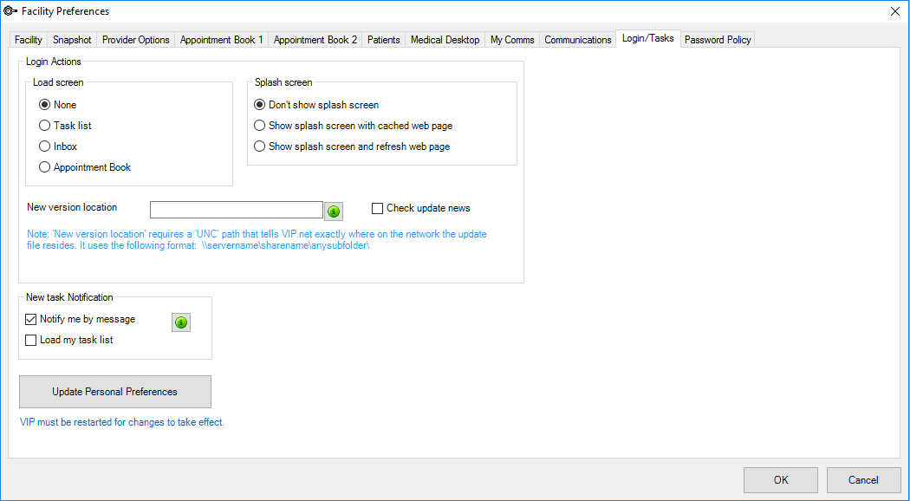Click the 'Splash screen' group label
Screen dimensions: 910x501
(x=283, y=82)
